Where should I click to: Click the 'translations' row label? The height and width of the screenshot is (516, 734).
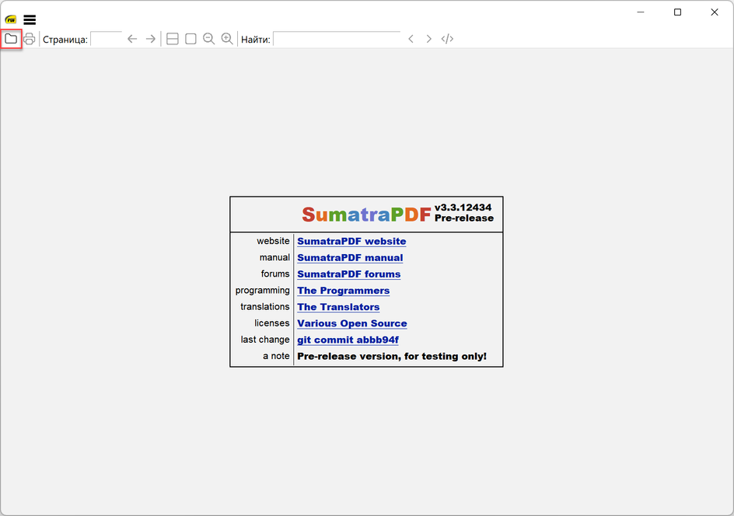click(265, 307)
